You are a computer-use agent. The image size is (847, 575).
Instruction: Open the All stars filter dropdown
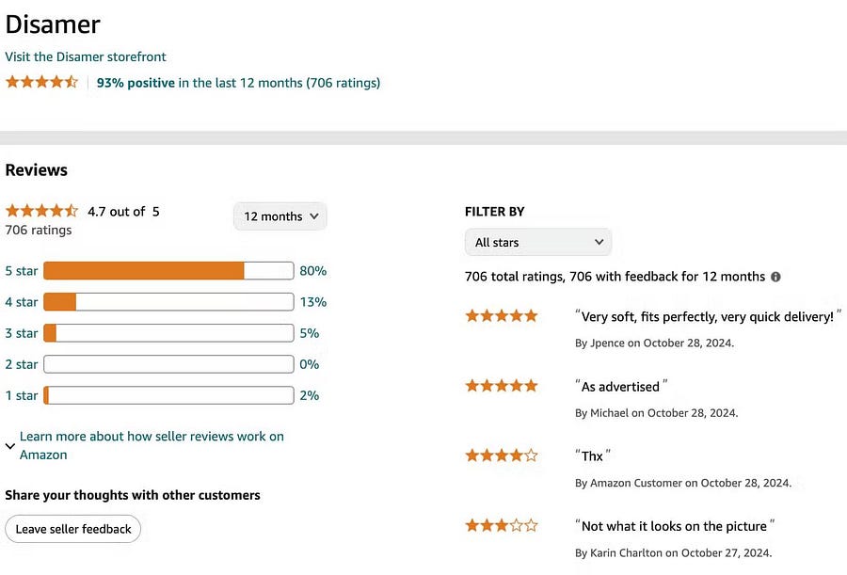(537, 242)
